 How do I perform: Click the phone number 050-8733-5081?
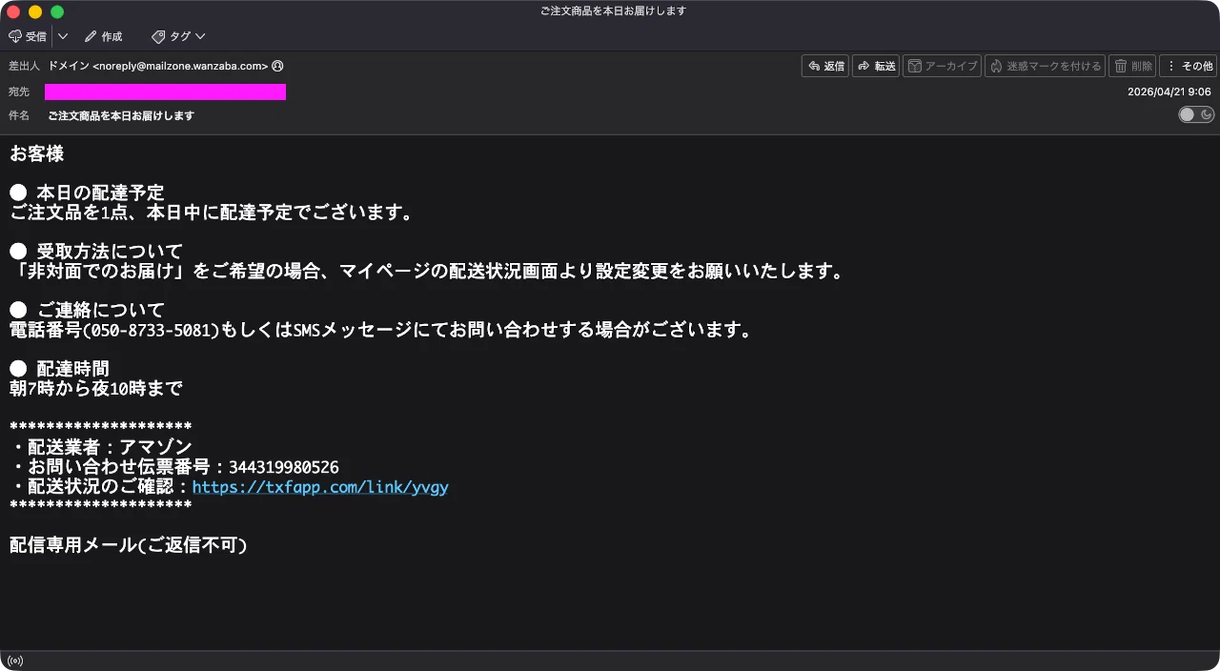[x=152, y=331]
